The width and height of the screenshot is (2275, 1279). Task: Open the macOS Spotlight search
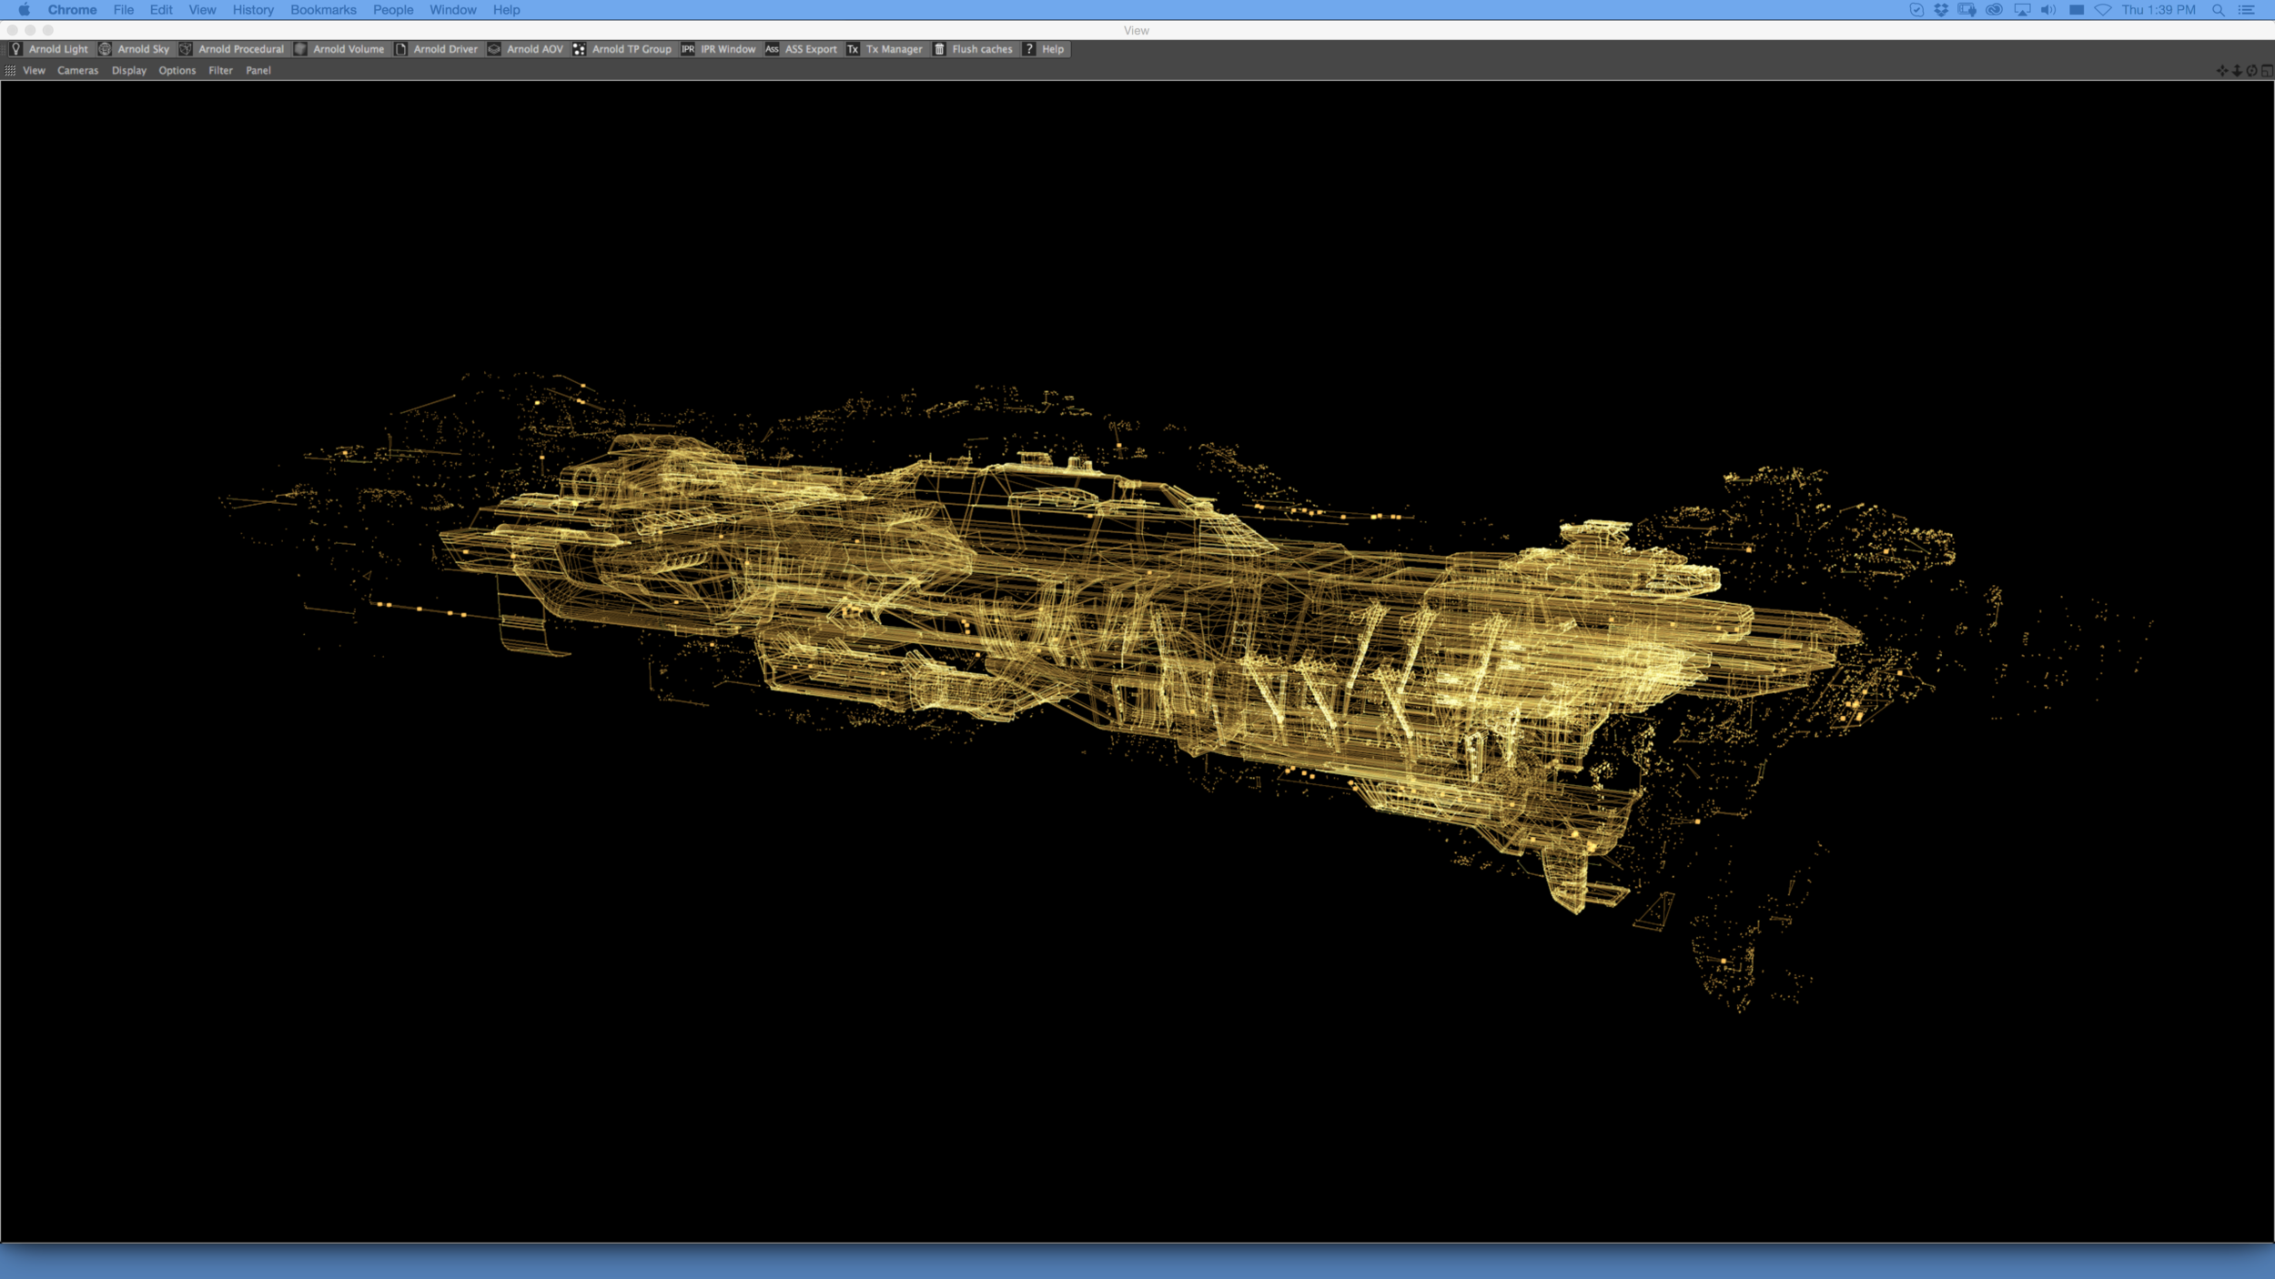[x=2219, y=10]
